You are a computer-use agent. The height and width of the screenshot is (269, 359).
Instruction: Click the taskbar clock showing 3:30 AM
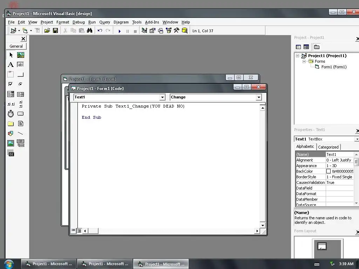pos(346,264)
